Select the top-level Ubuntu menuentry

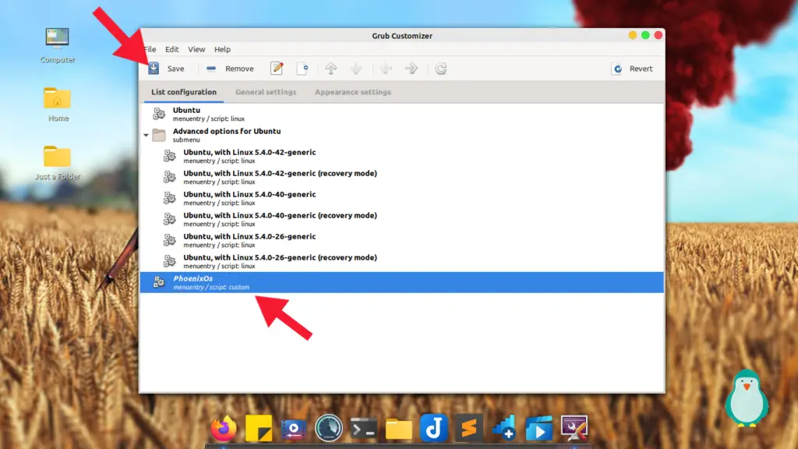[x=402, y=114]
